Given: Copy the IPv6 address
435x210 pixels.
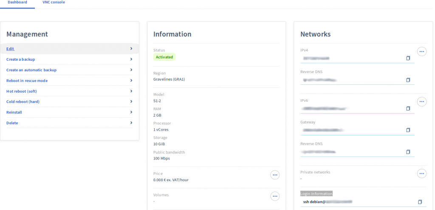Looking at the screenshot, I should click(408, 108).
